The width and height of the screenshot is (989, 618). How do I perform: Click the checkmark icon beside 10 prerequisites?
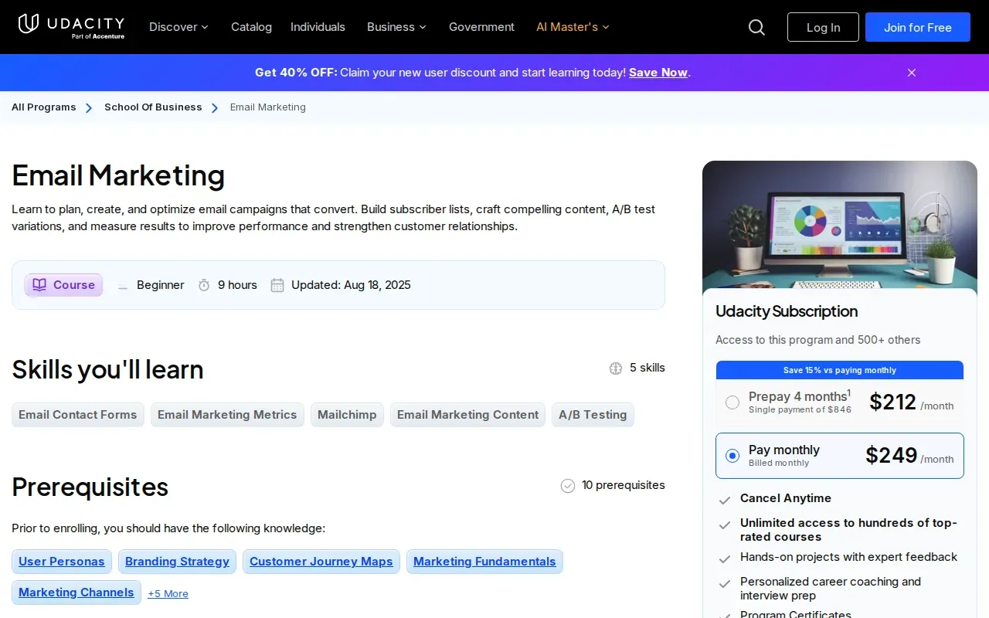pyautogui.click(x=568, y=486)
